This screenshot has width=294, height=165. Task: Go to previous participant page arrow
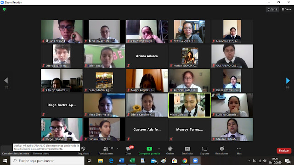tap(6, 81)
